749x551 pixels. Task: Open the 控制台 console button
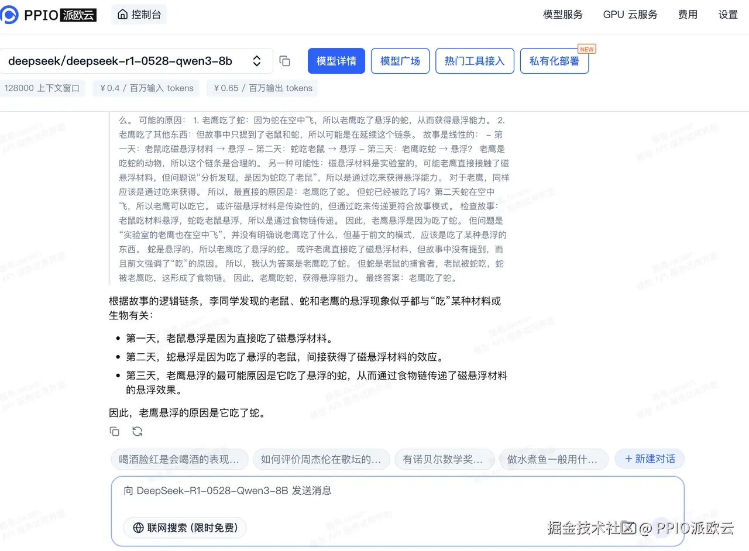139,15
